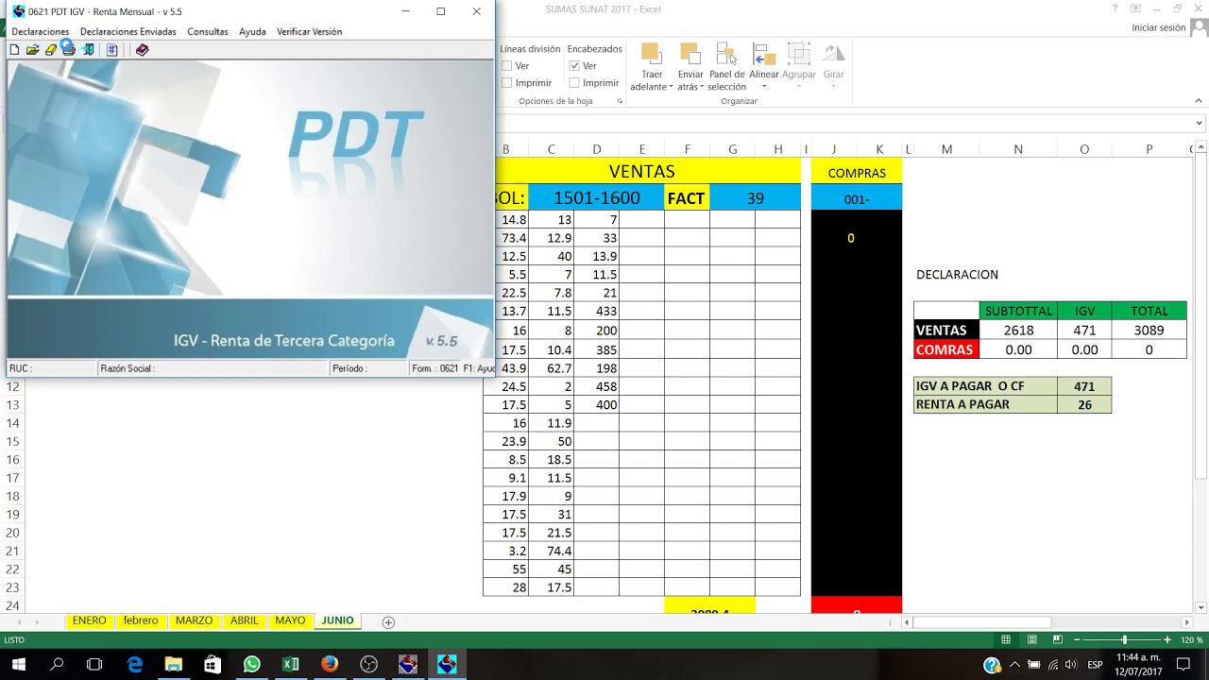Viewport: 1209px width, 680px height.
Task: Uncheck Ver checkbox under Encabezados
Action: pos(574,66)
